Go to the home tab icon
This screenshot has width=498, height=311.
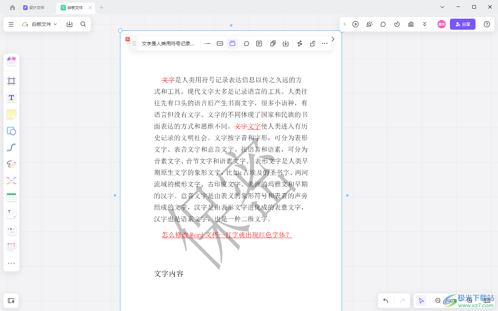coord(12,7)
